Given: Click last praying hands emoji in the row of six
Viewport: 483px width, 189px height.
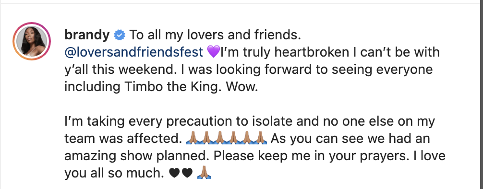Looking at the screenshot, I should (261, 138).
